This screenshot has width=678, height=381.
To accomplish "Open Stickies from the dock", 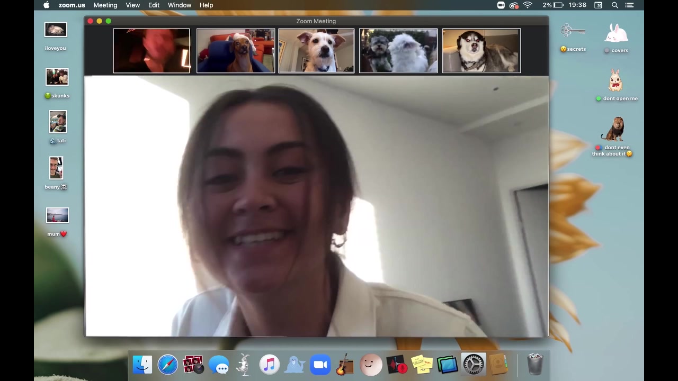I will (422, 365).
